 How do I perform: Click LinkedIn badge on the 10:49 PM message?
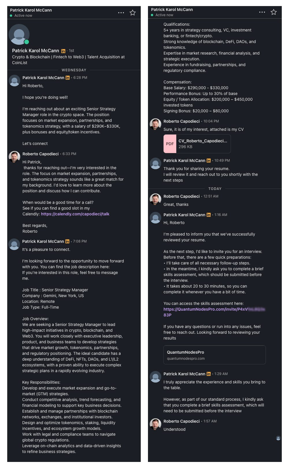209,161
